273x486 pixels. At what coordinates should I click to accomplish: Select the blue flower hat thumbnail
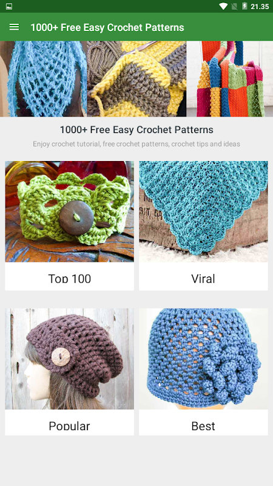[203, 358]
